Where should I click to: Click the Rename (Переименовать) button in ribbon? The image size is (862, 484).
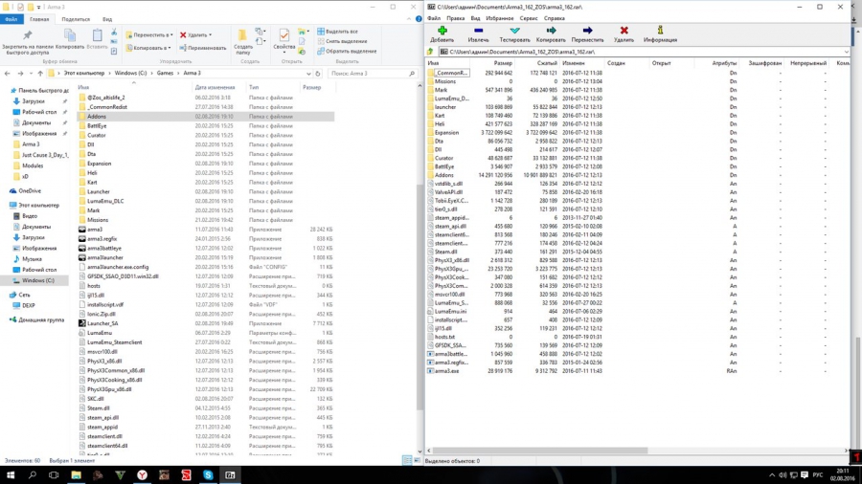point(203,47)
